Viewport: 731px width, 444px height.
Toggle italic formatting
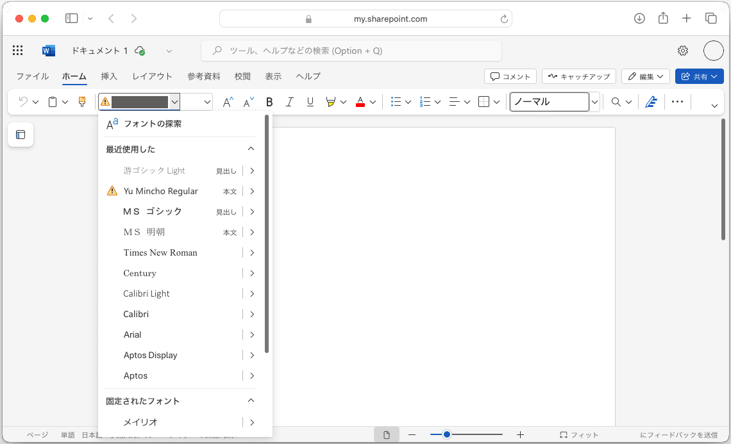click(x=289, y=102)
